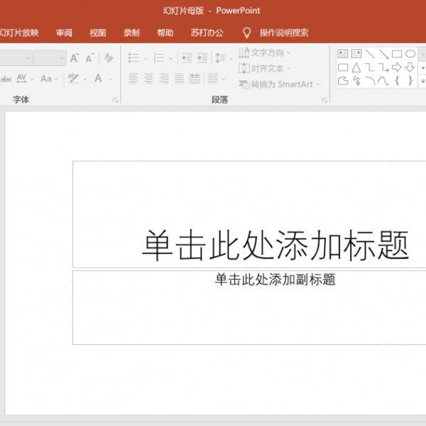Switch to the 视图 tab
The width and height of the screenshot is (426, 426).
point(98,33)
